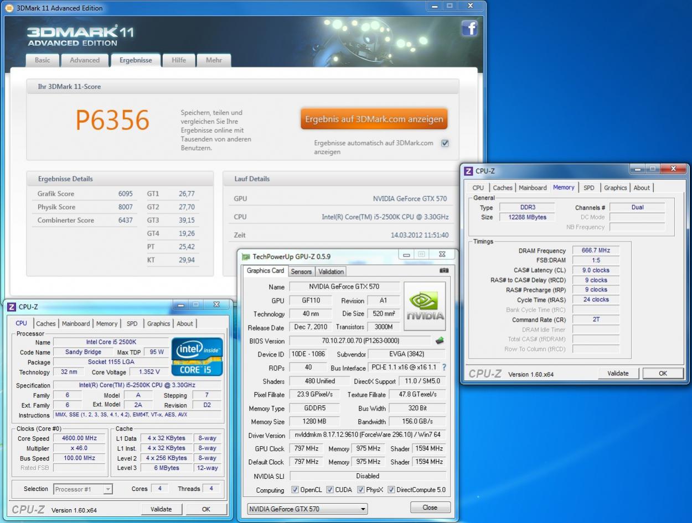Click the DRAM Frequency 666.7 MHz field
This screenshot has width=692, height=523.
click(x=596, y=250)
